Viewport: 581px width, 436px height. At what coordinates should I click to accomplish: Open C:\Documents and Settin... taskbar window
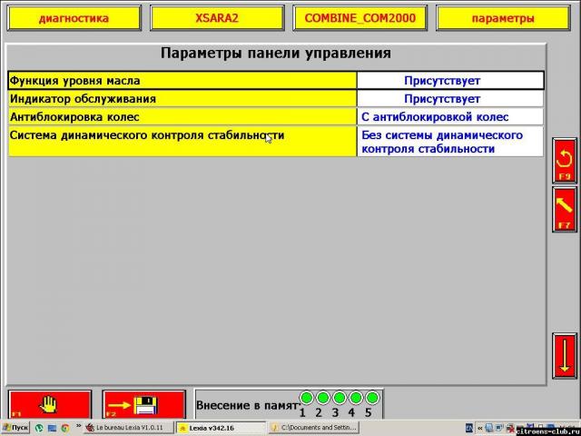pyautogui.click(x=313, y=428)
